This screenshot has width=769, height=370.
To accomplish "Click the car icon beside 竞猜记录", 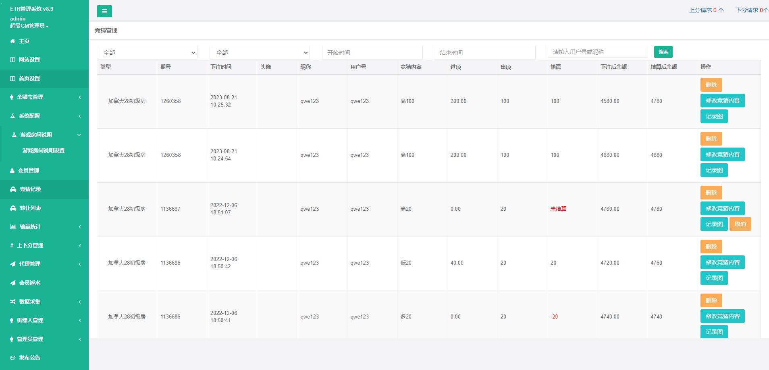I will [x=13, y=189].
